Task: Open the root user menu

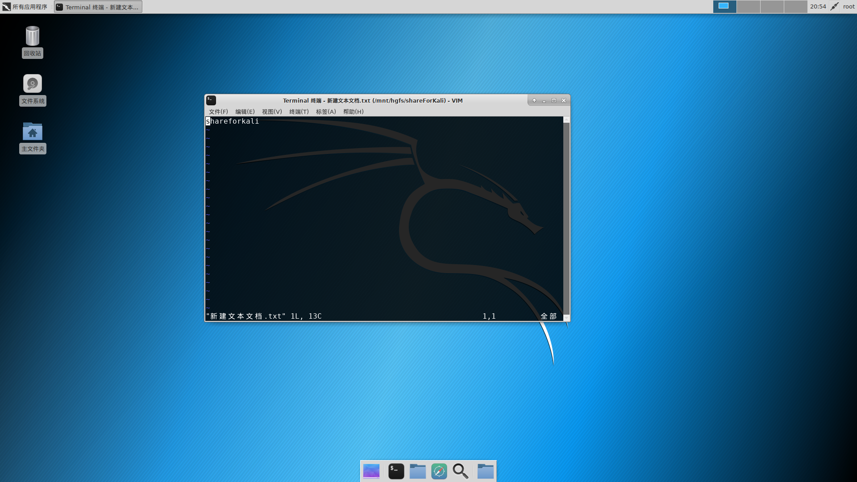Action: point(849,7)
